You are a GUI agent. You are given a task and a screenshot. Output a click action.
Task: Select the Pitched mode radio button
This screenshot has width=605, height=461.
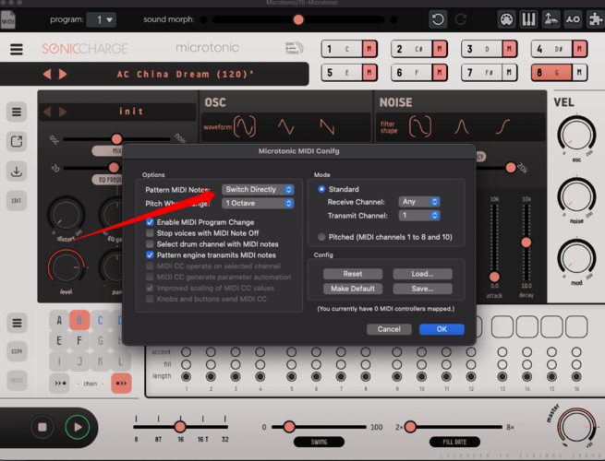point(321,237)
